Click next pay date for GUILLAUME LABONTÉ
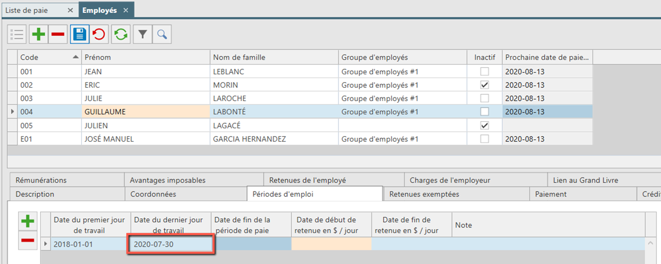Image resolution: width=661 pixels, height=264 pixels. pos(547,112)
